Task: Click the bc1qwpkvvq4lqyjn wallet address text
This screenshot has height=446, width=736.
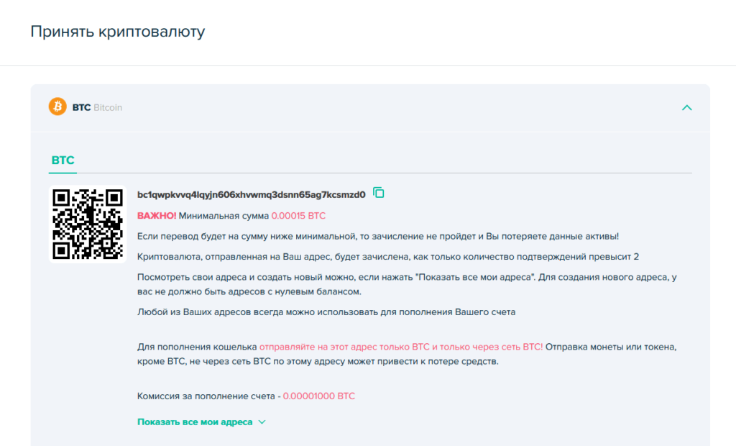Action: click(251, 194)
